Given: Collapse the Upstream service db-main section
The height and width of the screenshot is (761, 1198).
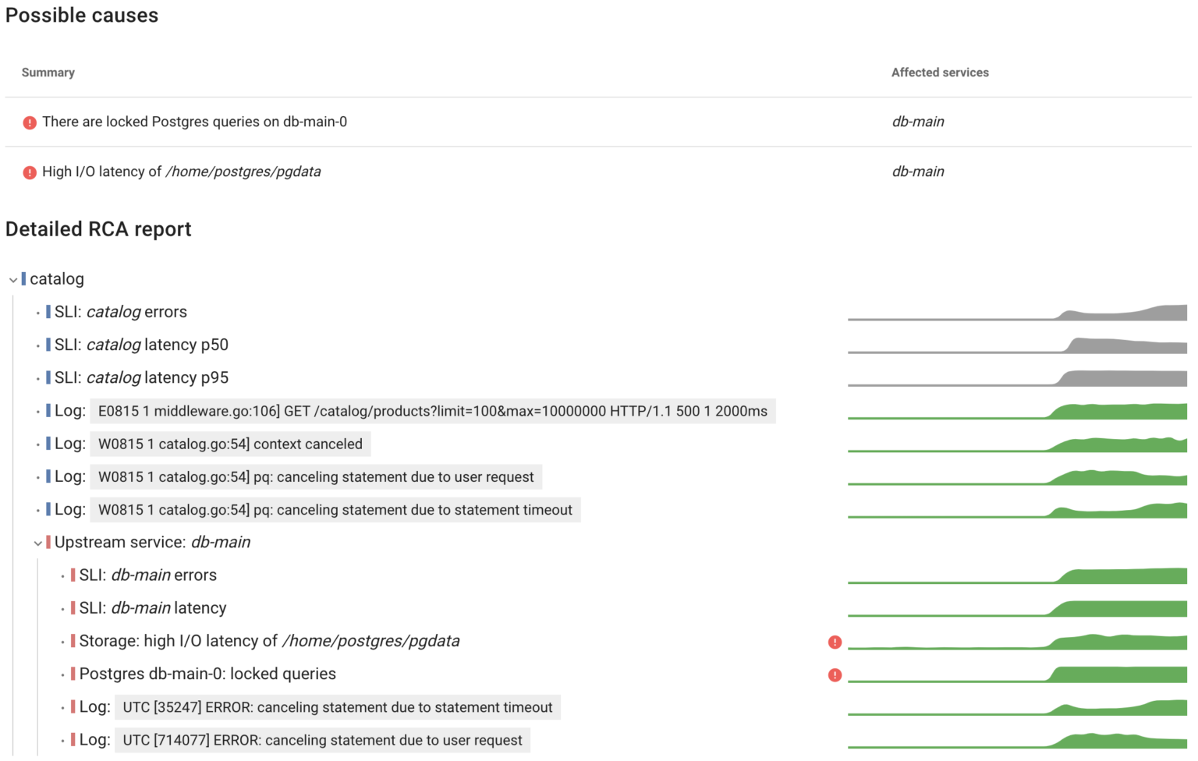Looking at the screenshot, I should tap(37, 543).
